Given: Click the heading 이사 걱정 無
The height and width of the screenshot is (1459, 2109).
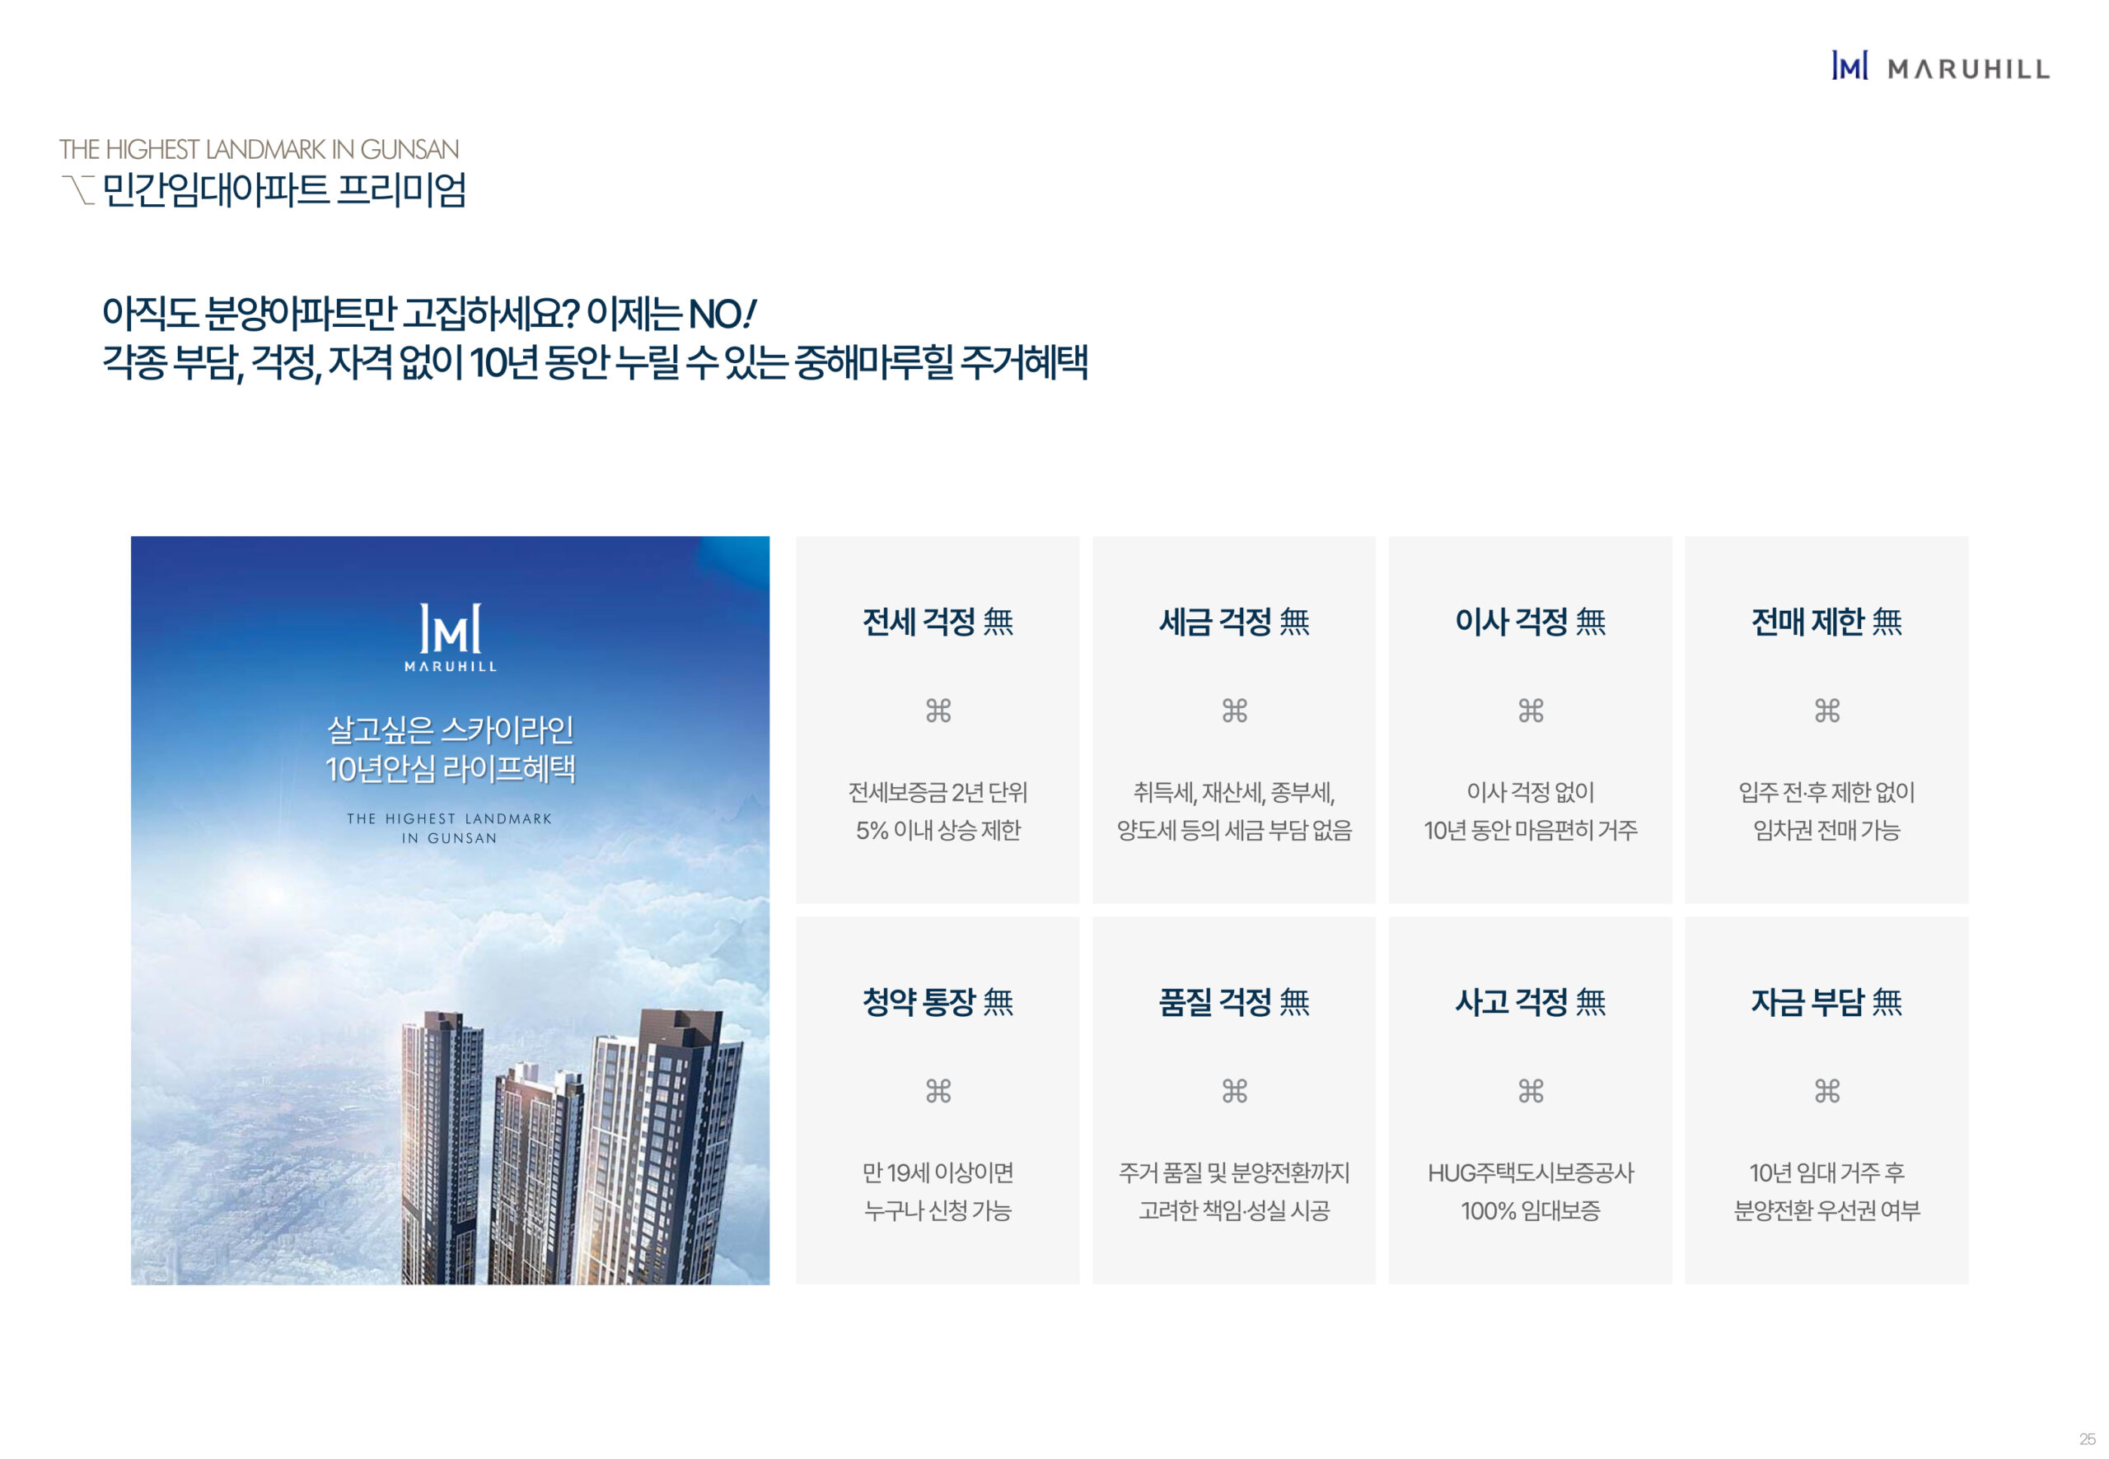Looking at the screenshot, I should (x=1530, y=622).
